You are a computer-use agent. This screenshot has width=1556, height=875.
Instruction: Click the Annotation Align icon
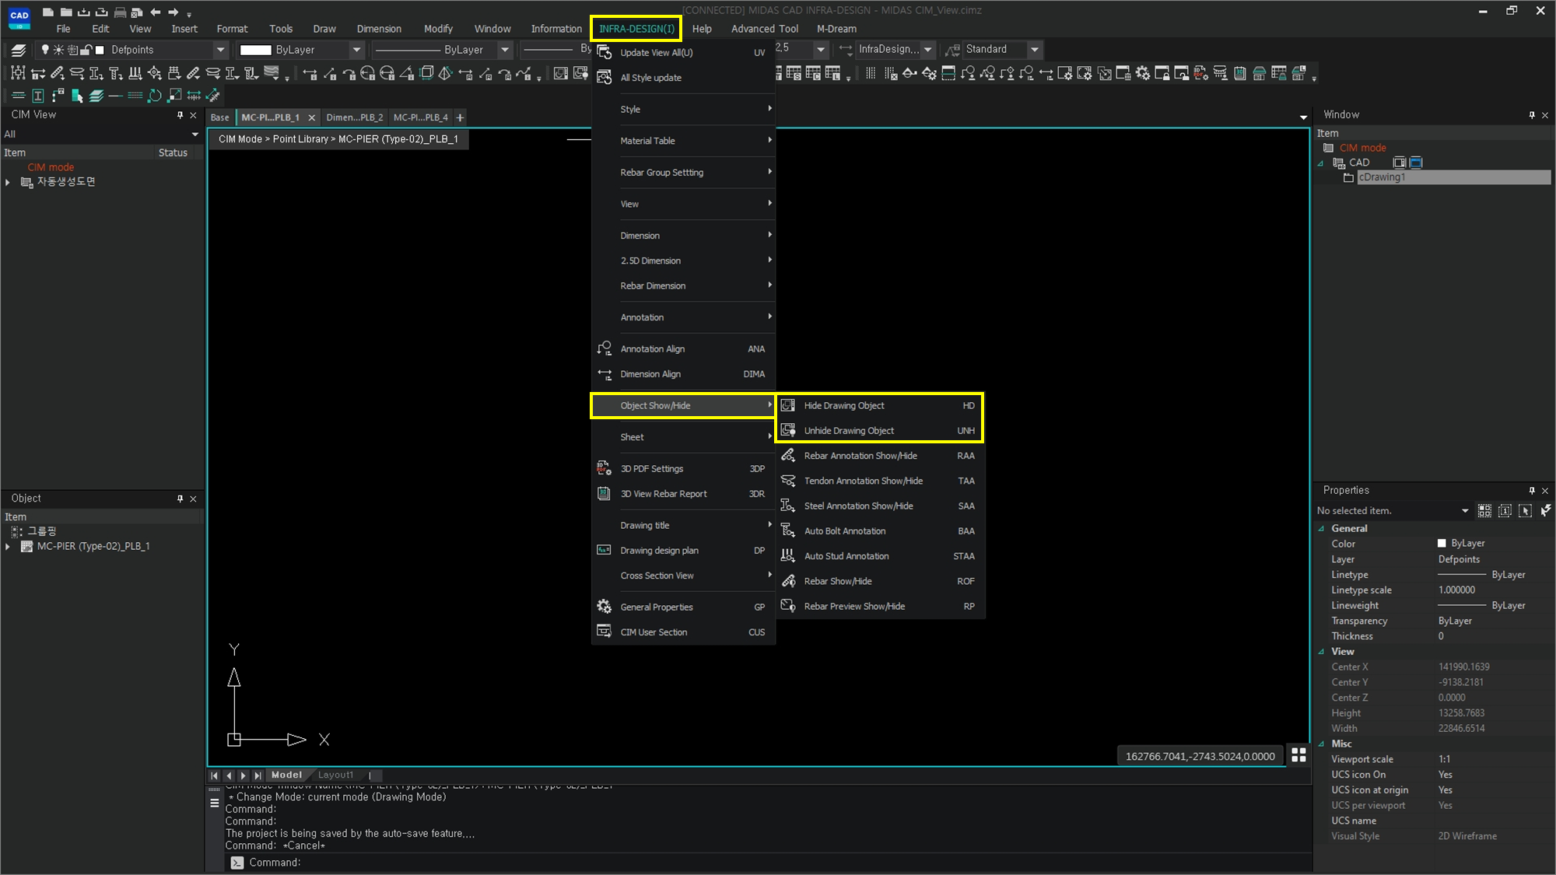604,348
